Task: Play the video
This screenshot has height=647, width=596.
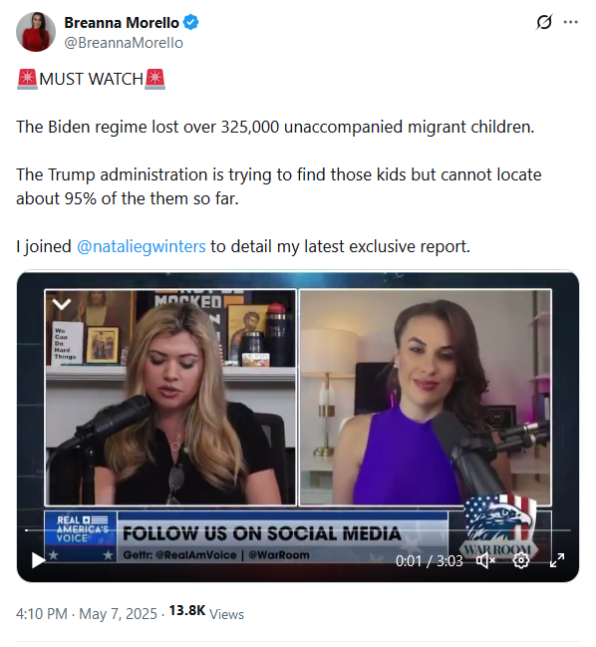Action: pos(38,560)
